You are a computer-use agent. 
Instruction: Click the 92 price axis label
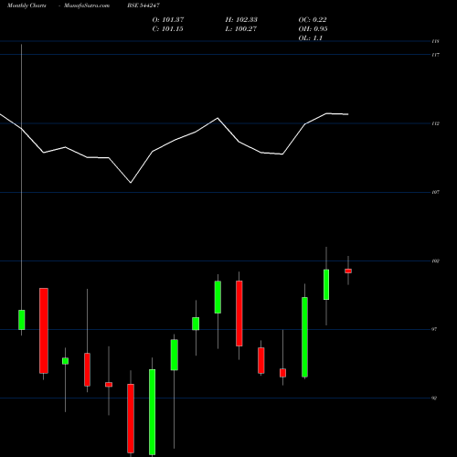point(434,398)
